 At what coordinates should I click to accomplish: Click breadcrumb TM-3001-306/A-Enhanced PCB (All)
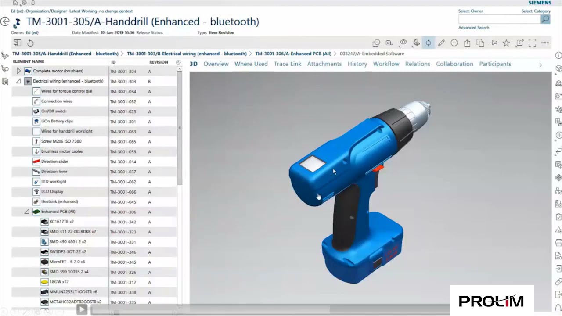click(293, 54)
